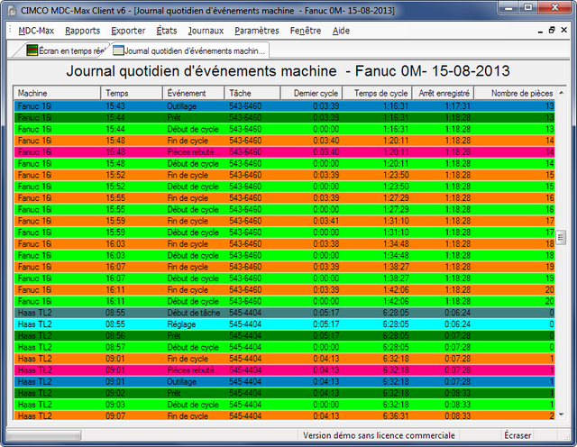Select the Haas TL2 Prêt row at 09:02
Screen dimensions: 577x447
pos(285,393)
